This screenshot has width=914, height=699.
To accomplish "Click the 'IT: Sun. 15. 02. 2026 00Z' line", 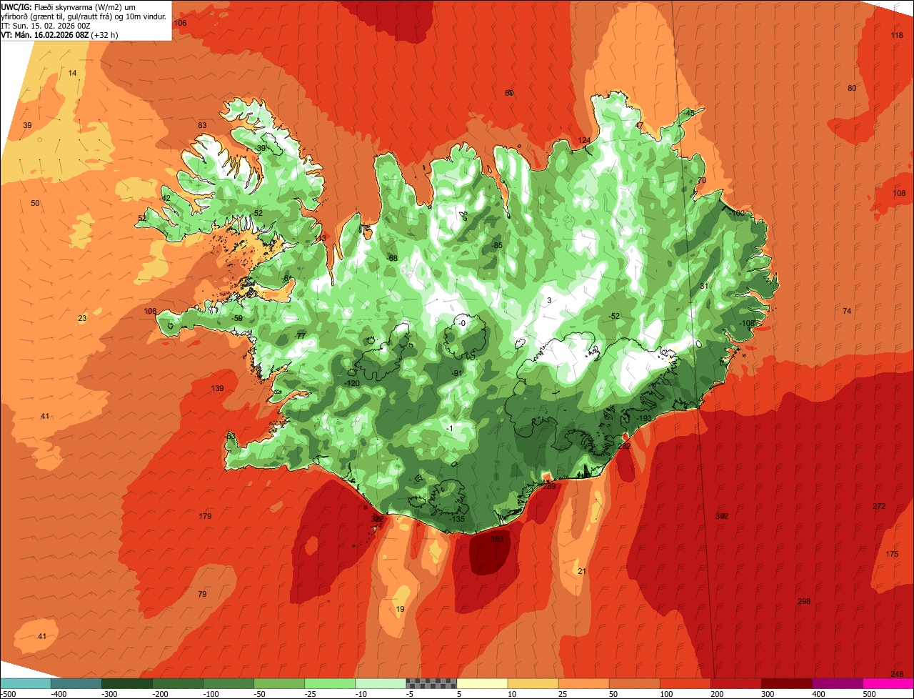I will tap(46, 25).
